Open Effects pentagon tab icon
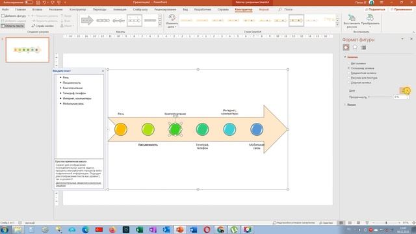 (355, 47)
